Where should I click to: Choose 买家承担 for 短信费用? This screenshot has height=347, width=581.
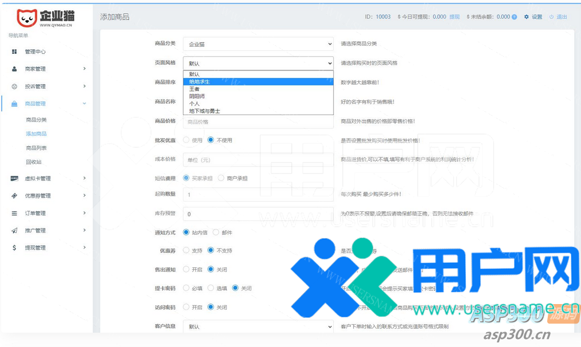pos(187,178)
